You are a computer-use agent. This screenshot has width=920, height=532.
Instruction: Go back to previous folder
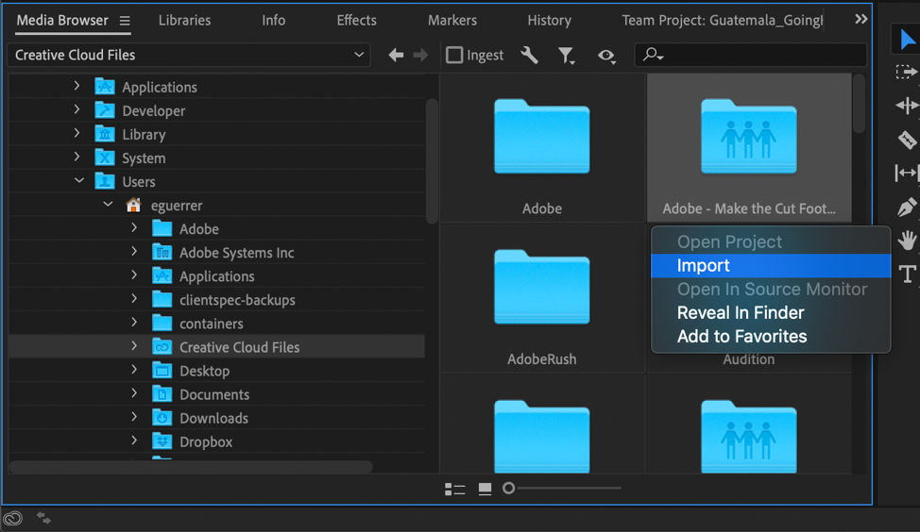[396, 55]
